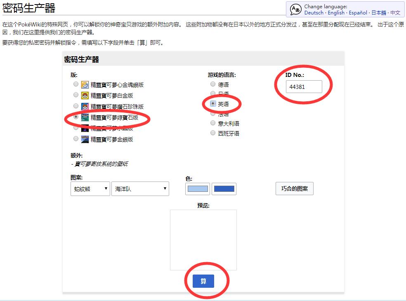Click the yellow Platinum version Poké Ball icon
This screenshot has height=301, width=406.
(x=84, y=95)
